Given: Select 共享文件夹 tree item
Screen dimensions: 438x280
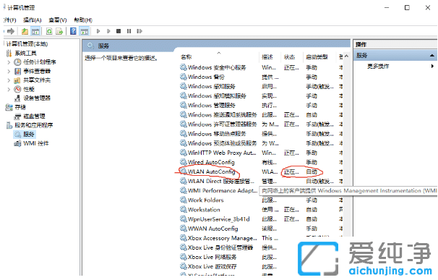Looking at the screenshot, I should 37,80.
